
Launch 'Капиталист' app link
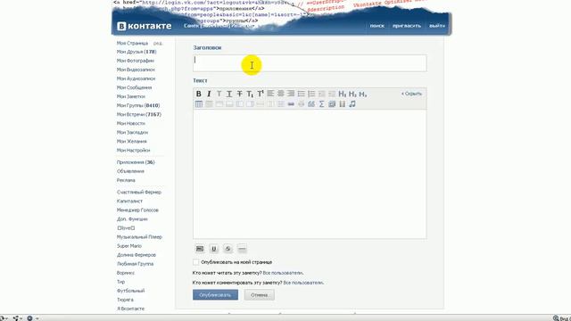coord(129,201)
